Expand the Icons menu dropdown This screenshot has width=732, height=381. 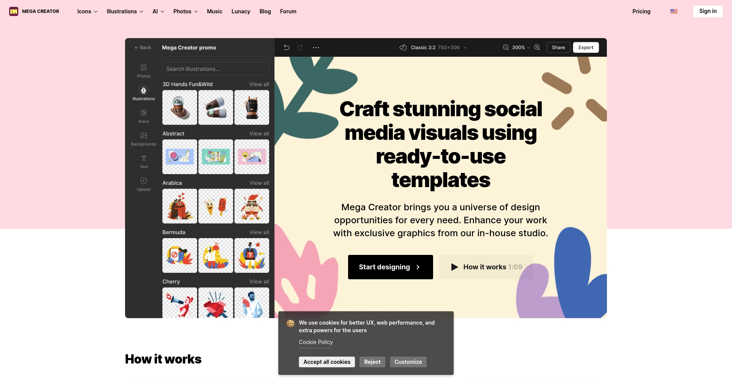pyautogui.click(x=87, y=11)
